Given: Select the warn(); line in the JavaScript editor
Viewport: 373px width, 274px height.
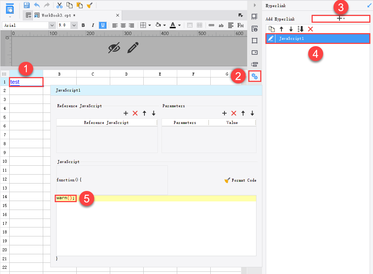Looking at the screenshot, I should 65,198.
